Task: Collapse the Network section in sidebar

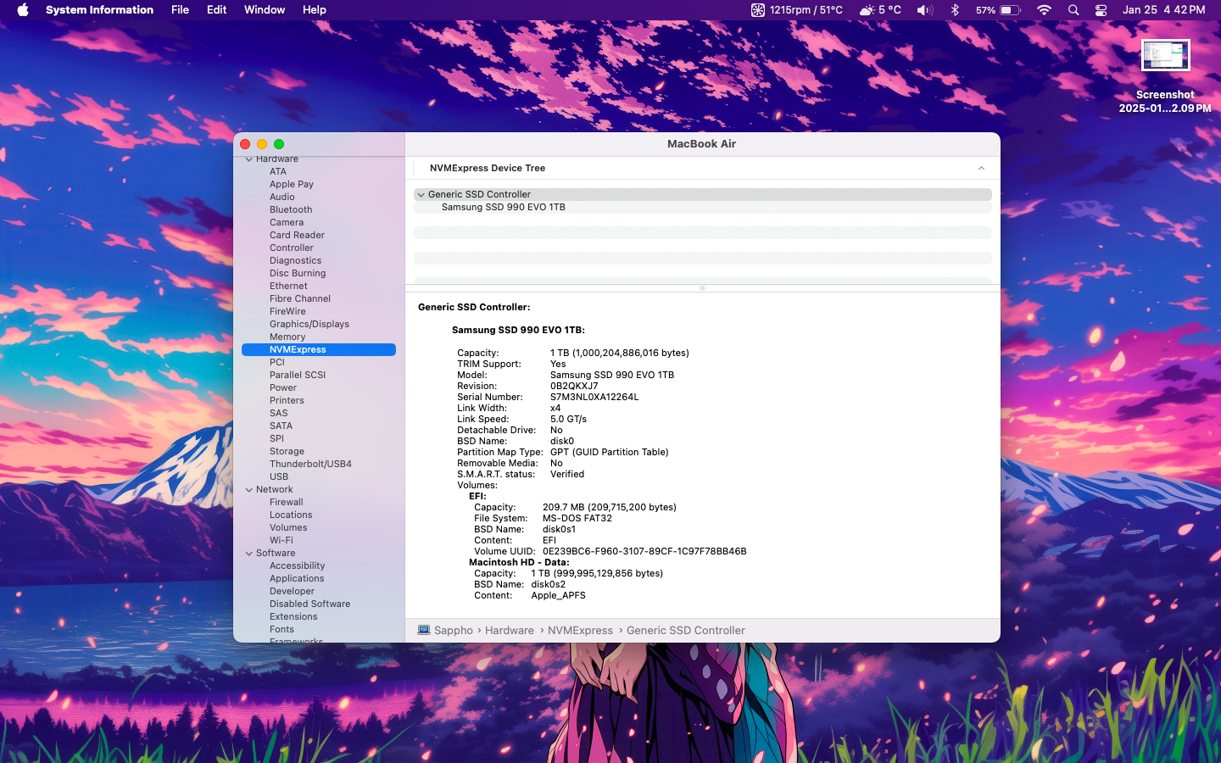Action: (x=248, y=489)
